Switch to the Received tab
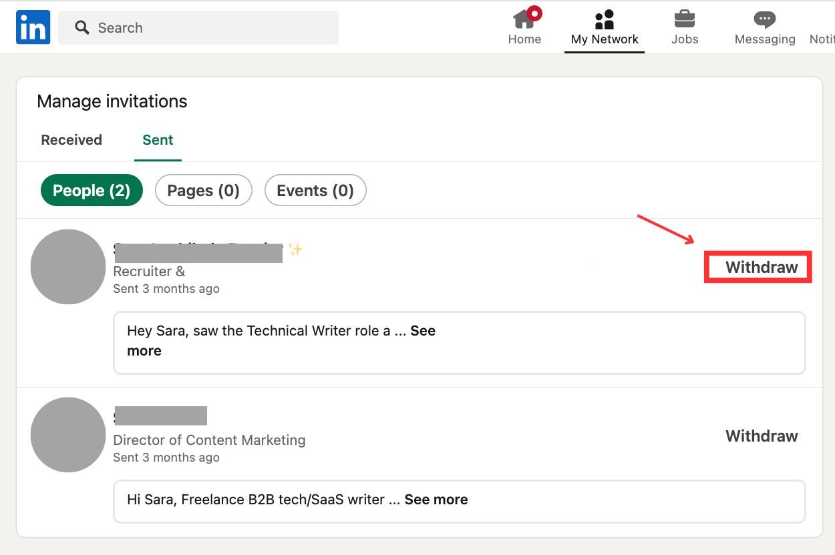This screenshot has width=835, height=555. coord(71,140)
